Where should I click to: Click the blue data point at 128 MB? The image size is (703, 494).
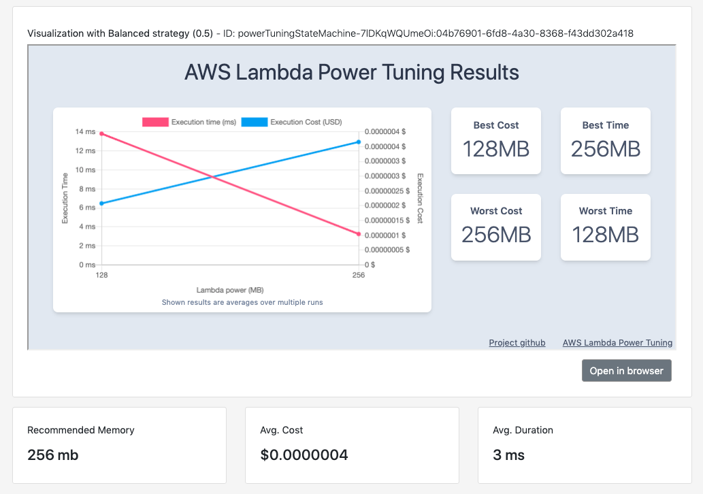tap(102, 203)
